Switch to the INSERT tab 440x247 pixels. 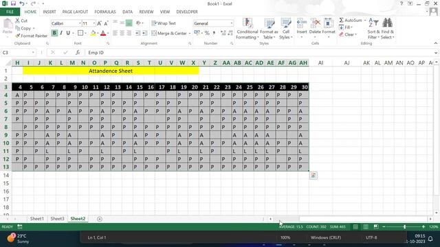point(49,12)
